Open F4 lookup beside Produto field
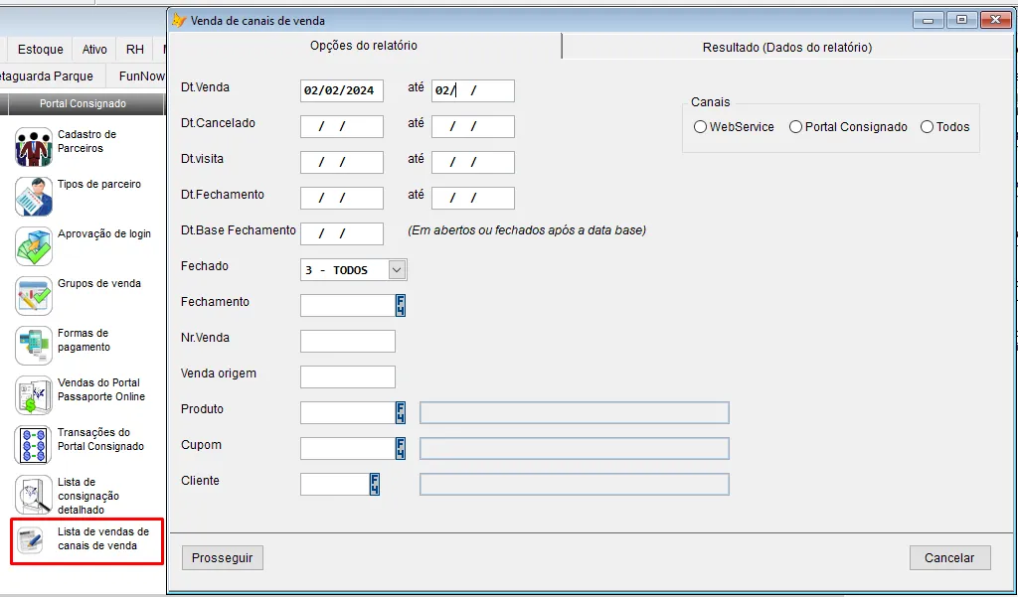Image resolution: width=1018 pixels, height=597 pixels. click(x=401, y=413)
